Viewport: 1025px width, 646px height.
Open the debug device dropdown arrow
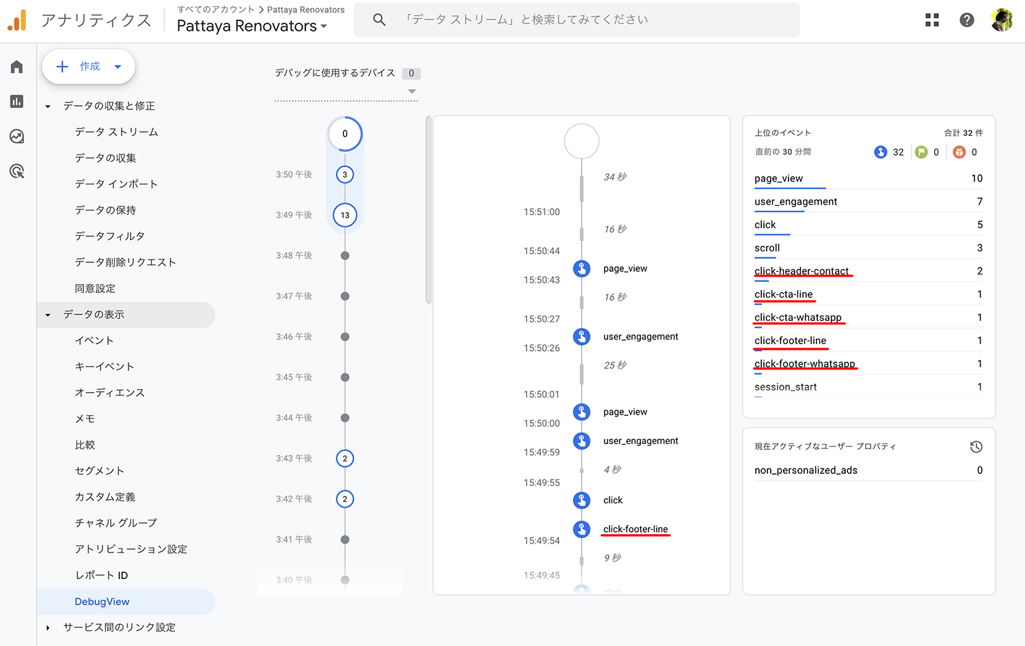411,92
